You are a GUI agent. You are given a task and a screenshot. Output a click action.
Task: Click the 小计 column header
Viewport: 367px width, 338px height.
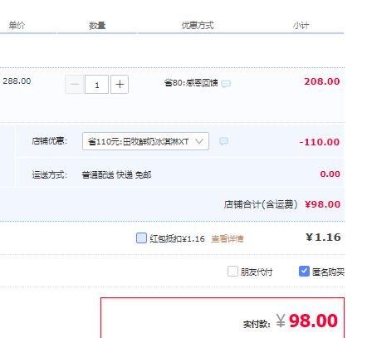pyautogui.click(x=301, y=26)
